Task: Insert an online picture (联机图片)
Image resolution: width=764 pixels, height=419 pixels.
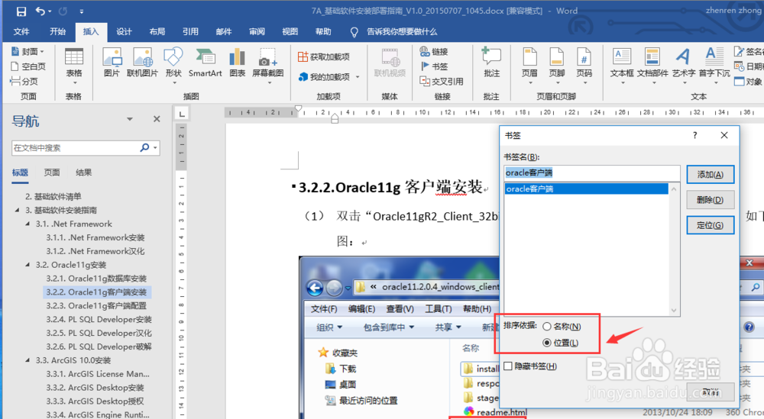Action: (142, 63)
